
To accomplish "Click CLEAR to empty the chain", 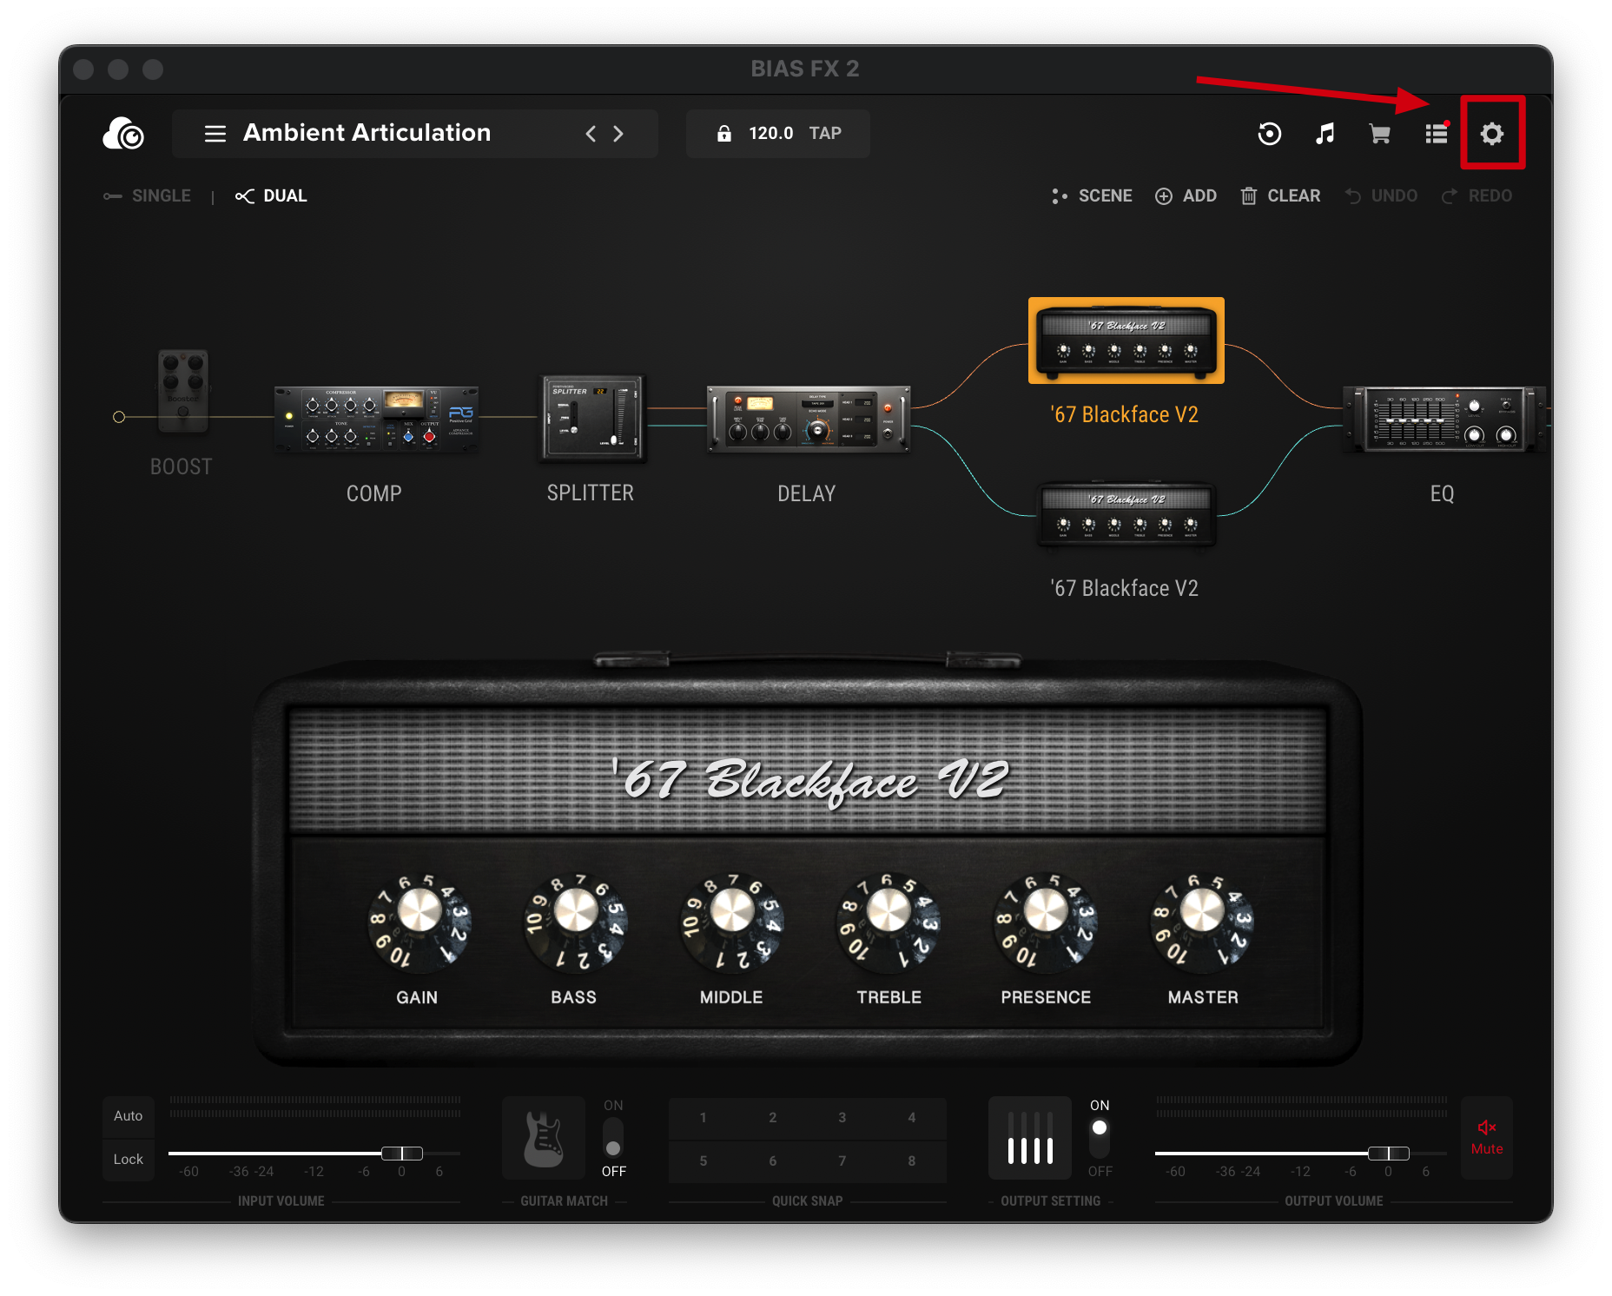I will pyautogui.click(x=1280, y=196).
